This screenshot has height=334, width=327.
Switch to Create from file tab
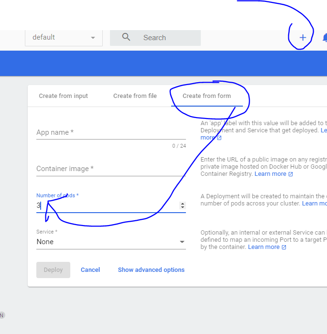click(x=135, y=96)
